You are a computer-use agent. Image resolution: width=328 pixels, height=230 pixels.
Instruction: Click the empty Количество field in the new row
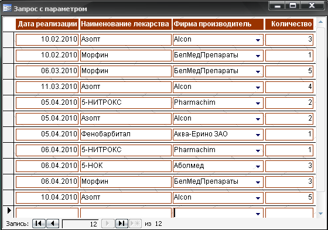coord(289,213)
